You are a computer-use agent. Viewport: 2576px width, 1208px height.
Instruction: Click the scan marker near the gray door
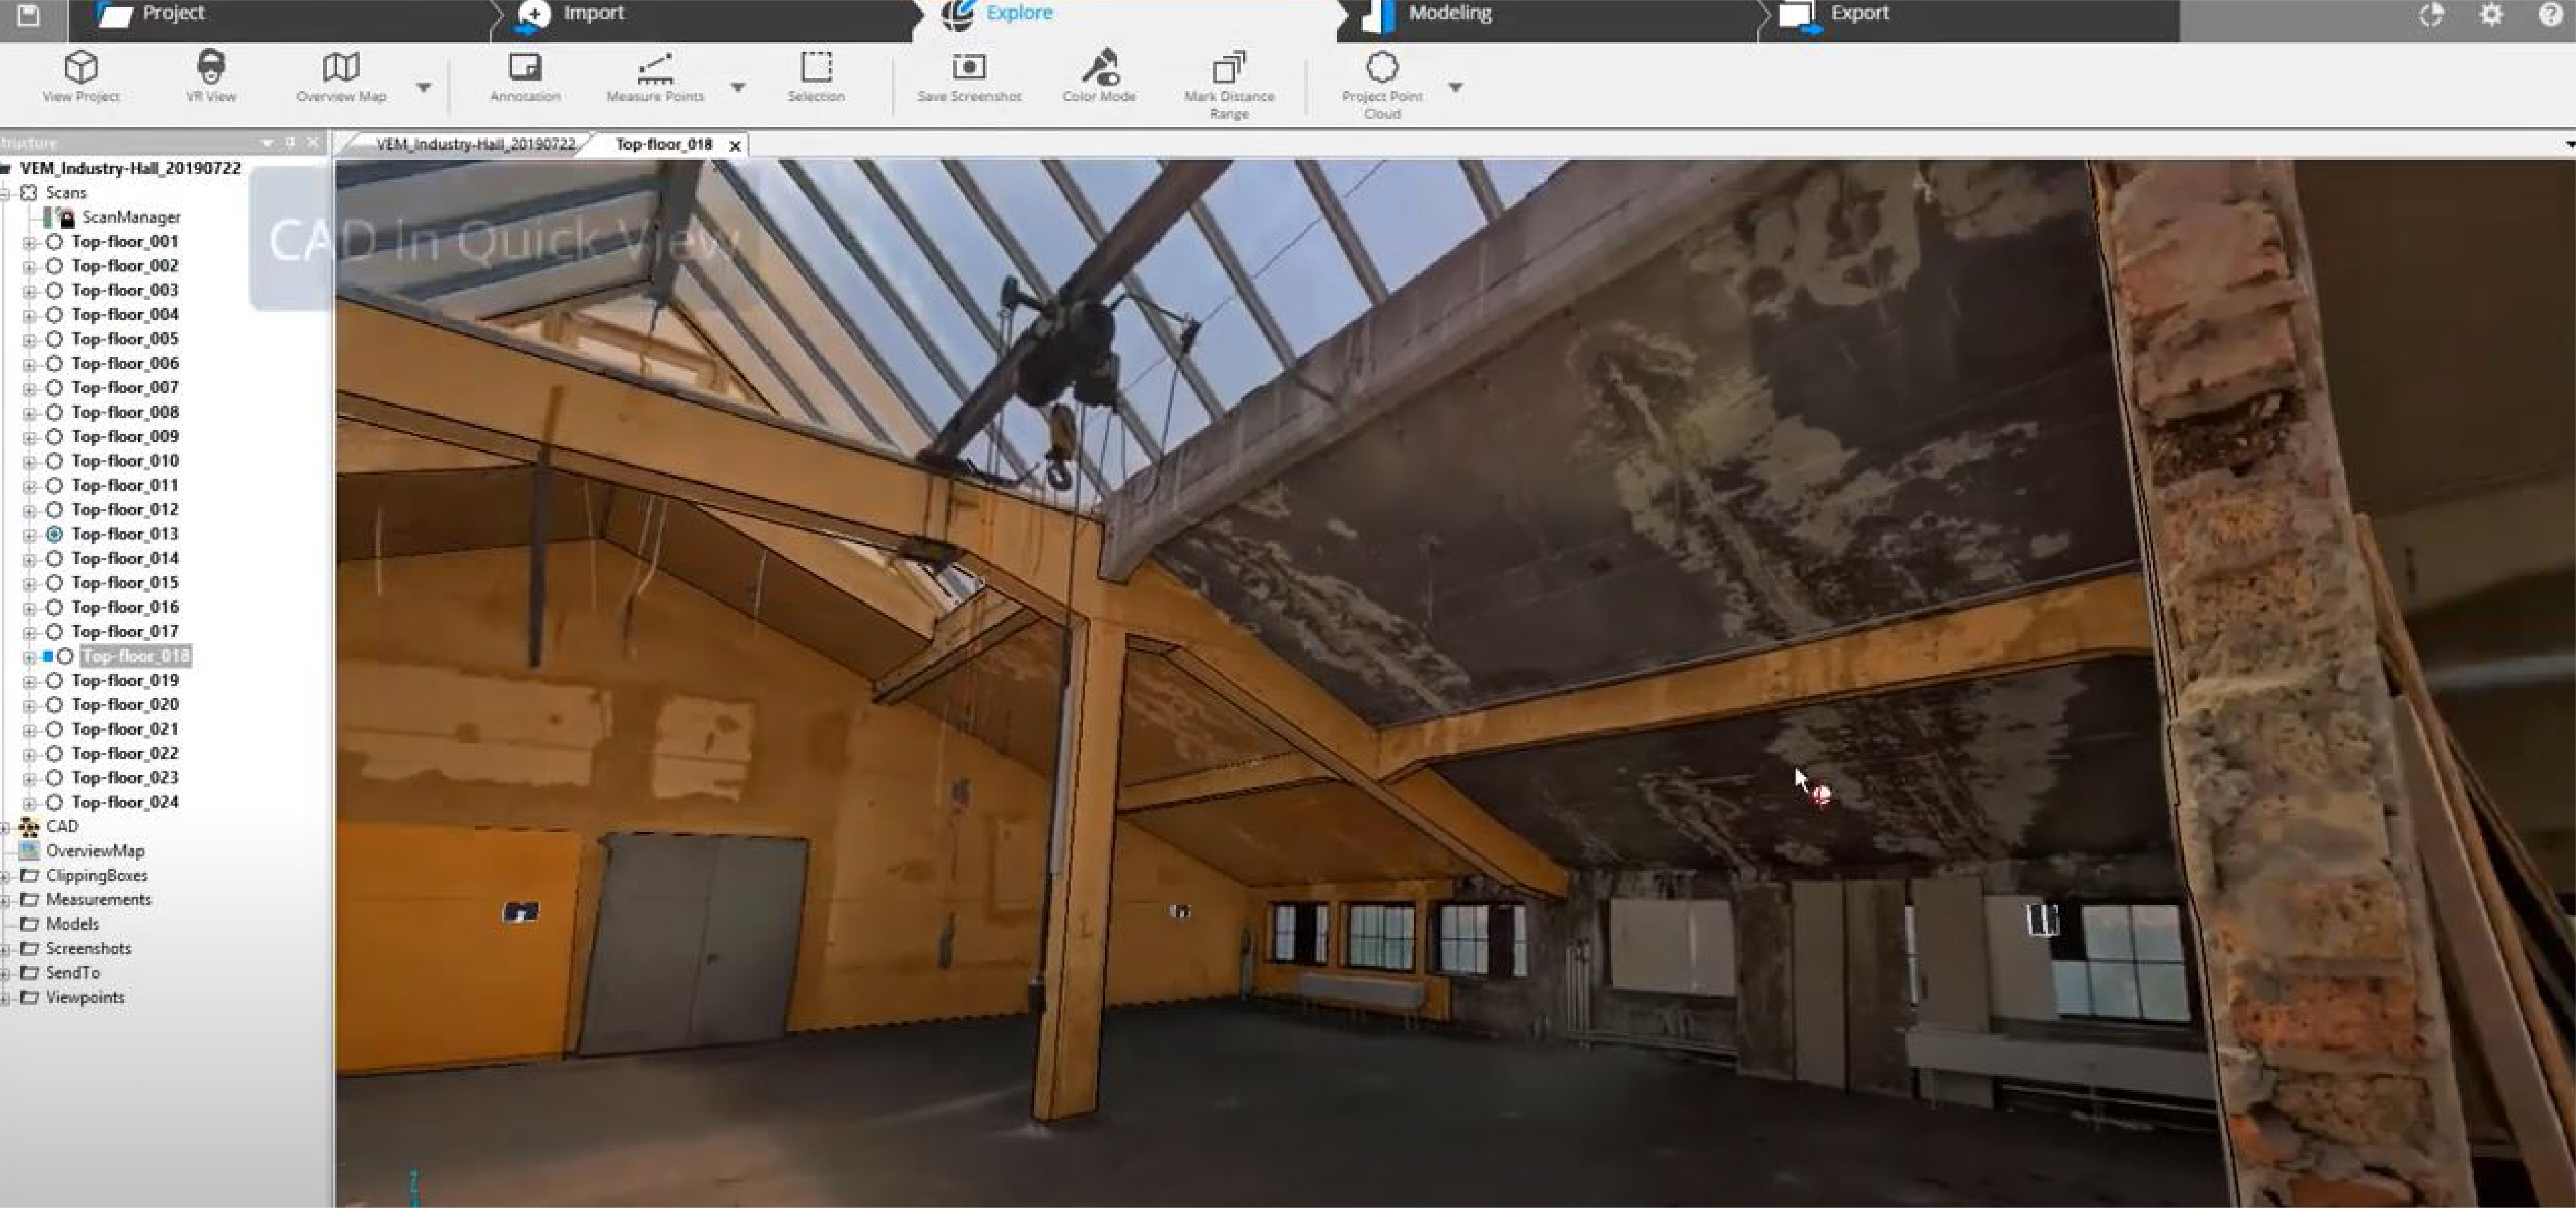(520, 912)
